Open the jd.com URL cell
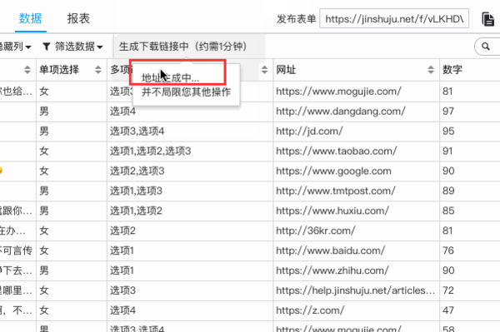The image size is (500, 332). (356, 131)
